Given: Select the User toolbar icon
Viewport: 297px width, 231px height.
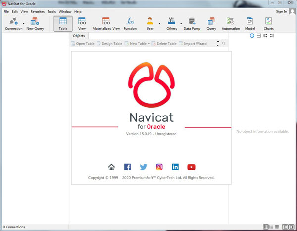Looking at the screenshot, I should coord(150,24).
